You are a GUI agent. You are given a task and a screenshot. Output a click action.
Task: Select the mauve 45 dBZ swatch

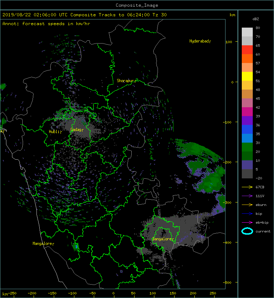coord(247,103)
